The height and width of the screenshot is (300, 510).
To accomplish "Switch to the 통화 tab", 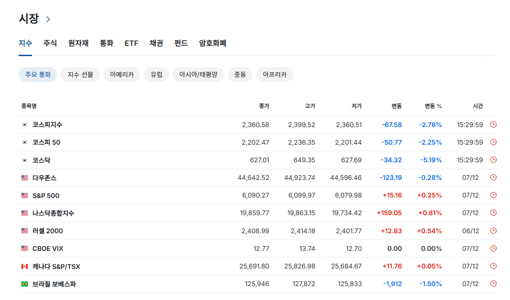I will coord(106,43).
